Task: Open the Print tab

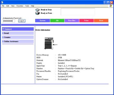Action: click(x=86, y=21)
